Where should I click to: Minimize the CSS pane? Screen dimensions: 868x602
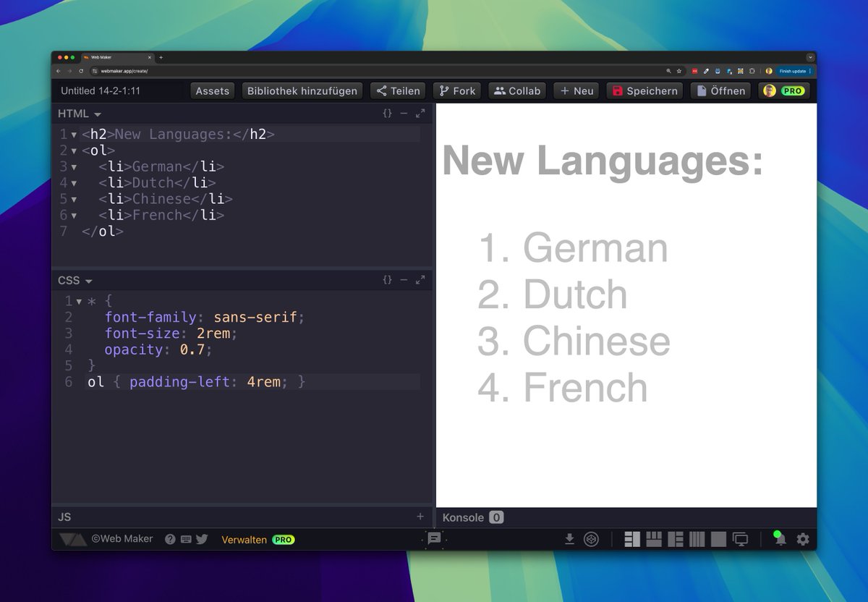[404, 280]
